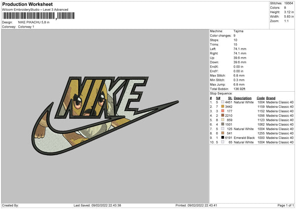Click thread code '1000'
The height and width of the screenshot is (209, 296).
[x=261, y=138]
